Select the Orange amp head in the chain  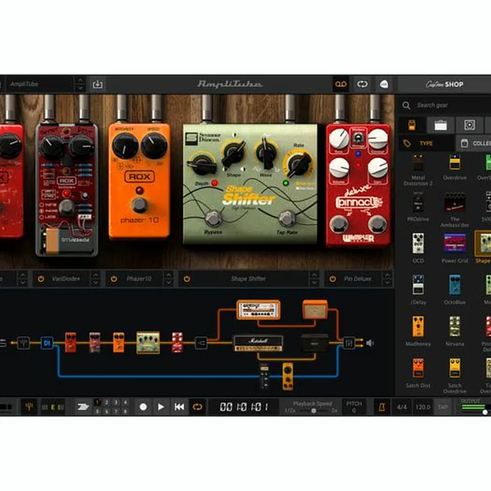pos(258,310)
